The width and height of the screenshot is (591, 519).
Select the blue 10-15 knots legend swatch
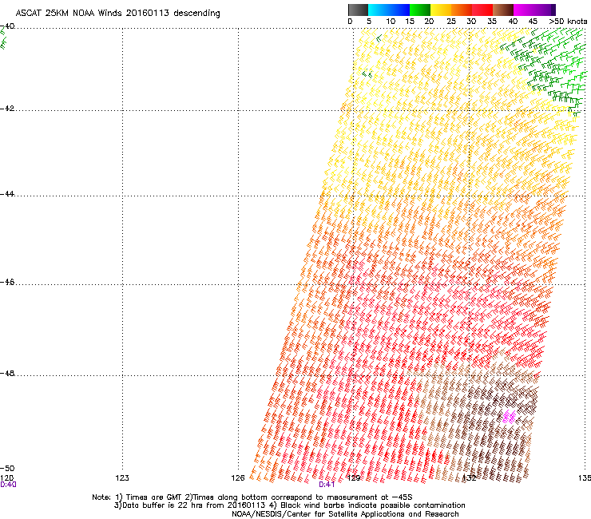pos(399,10)
